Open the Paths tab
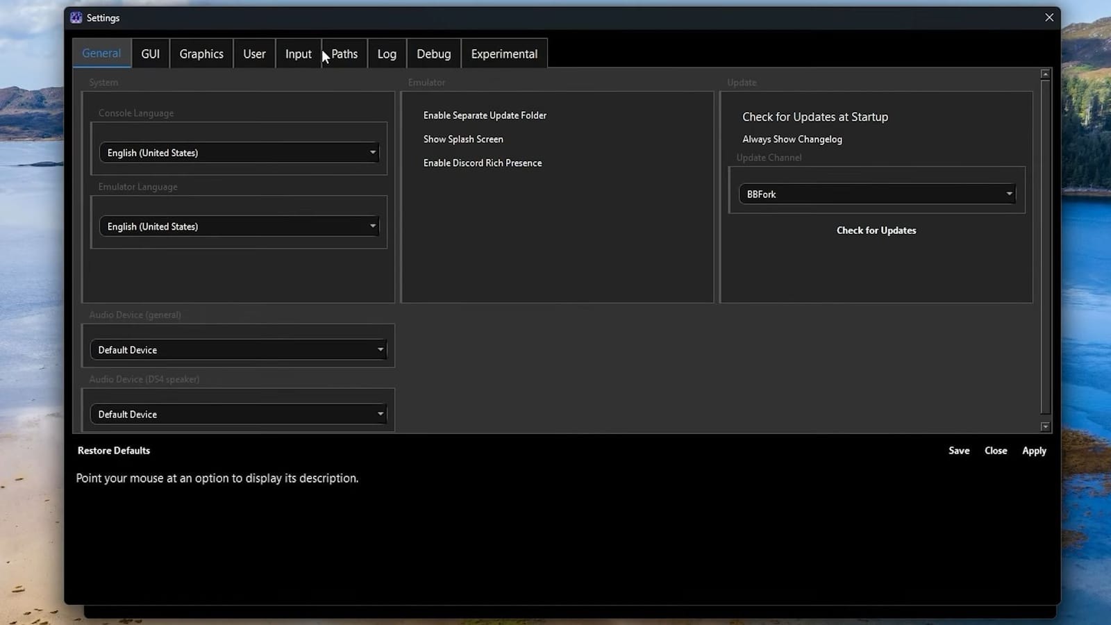Image resolution: width=1111 pixels, height=625 pixels. coord(344,53)
